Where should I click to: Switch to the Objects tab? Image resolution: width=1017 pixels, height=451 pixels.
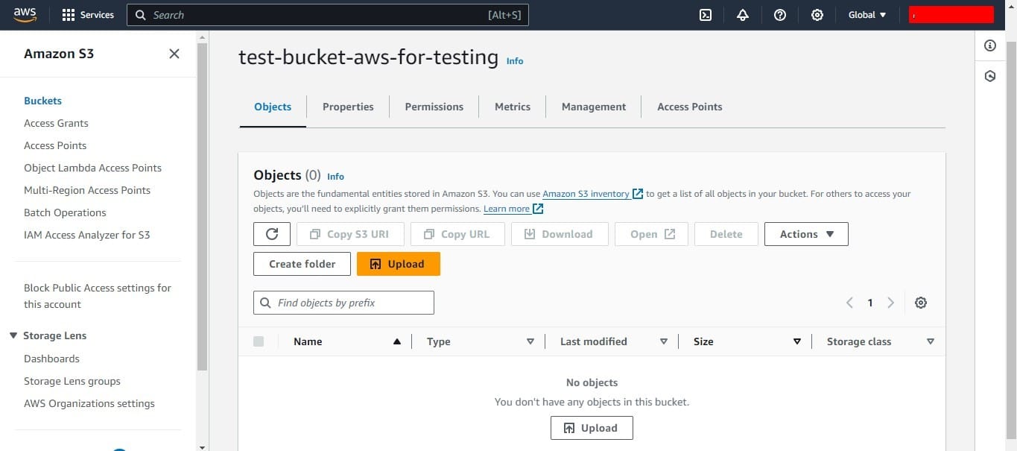(273, 107)
